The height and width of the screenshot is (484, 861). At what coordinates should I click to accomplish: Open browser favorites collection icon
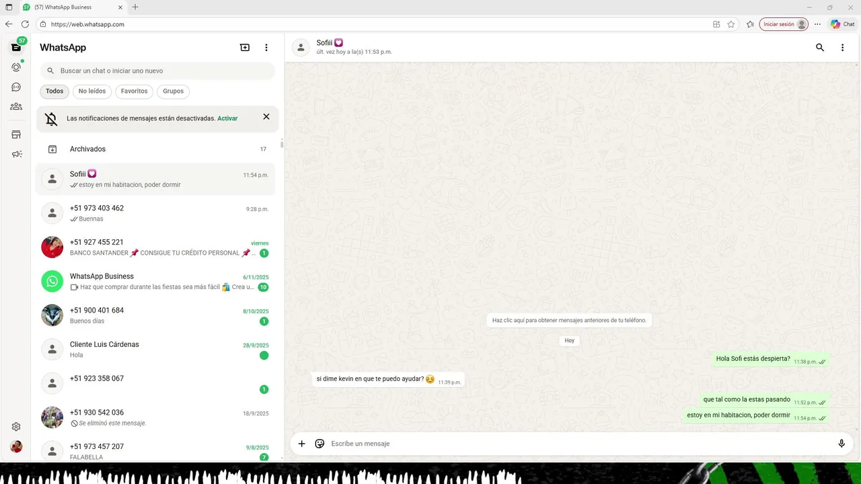[750, 24]
